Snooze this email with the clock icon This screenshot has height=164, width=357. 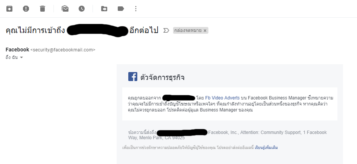click(82, 9)
